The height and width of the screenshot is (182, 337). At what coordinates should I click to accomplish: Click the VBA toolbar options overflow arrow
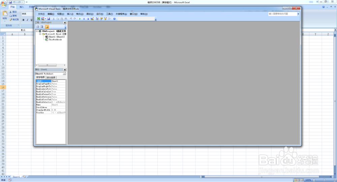156,20
